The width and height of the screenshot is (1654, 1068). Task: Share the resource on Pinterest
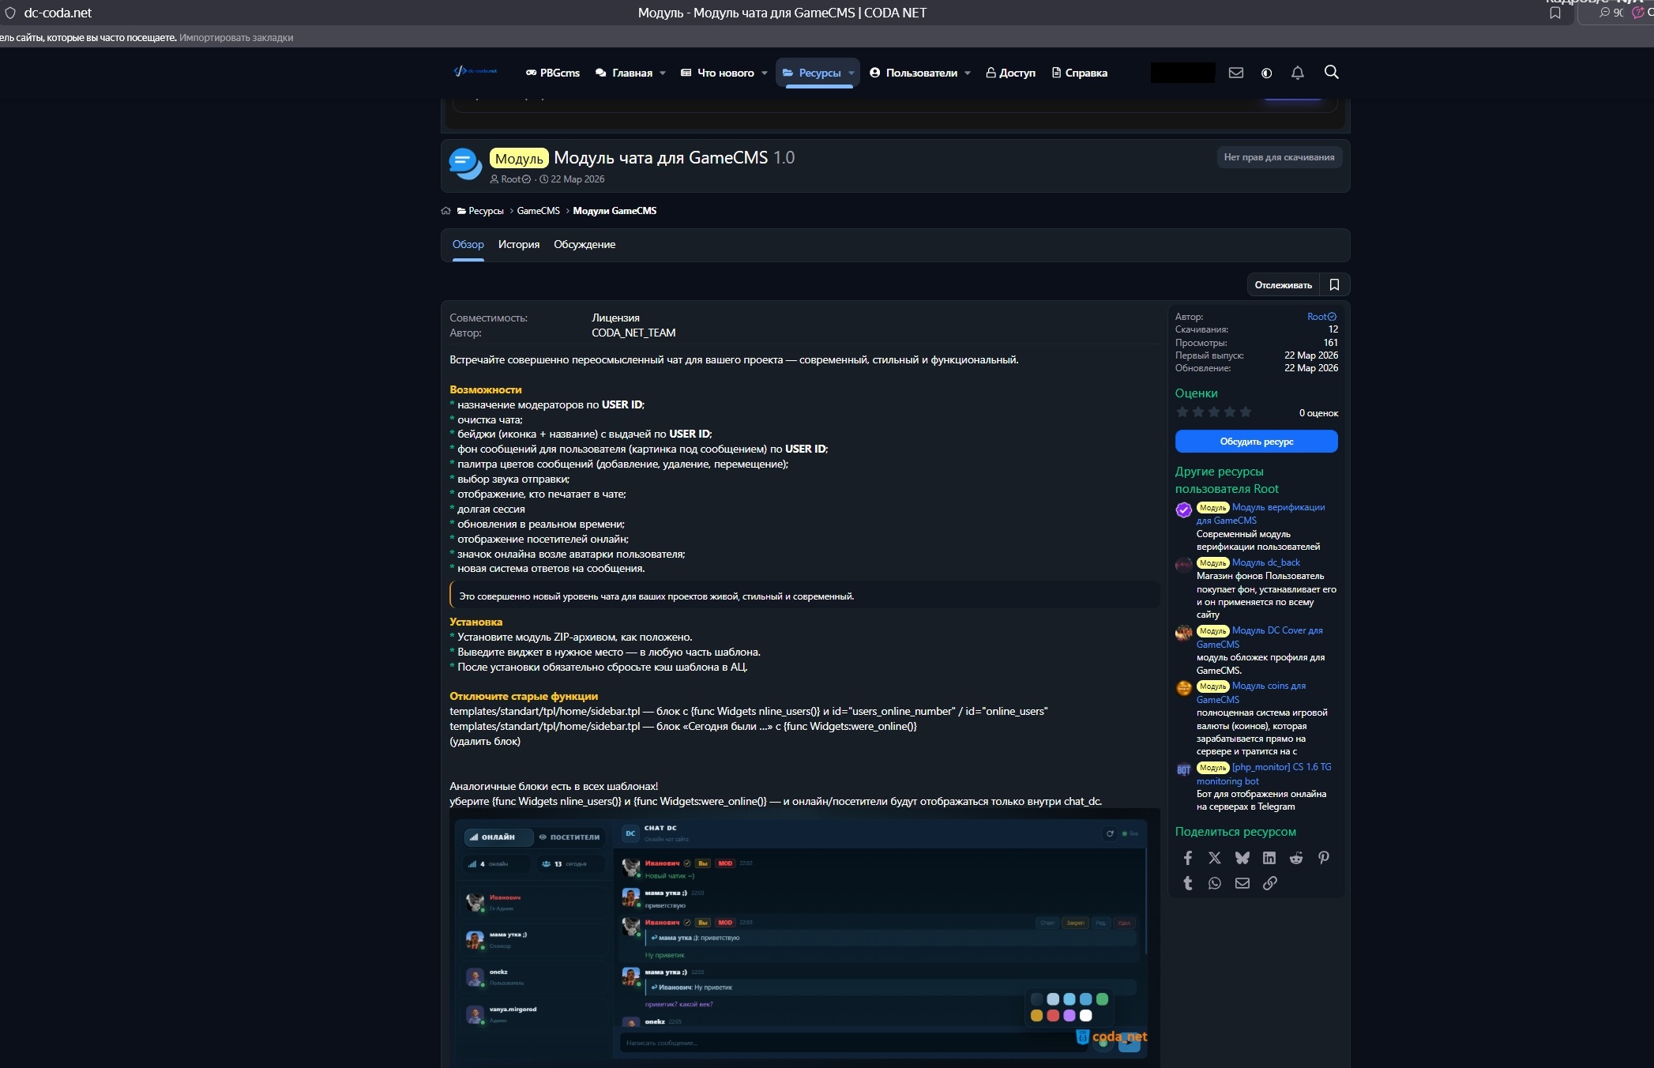(x=1324, y=858)
